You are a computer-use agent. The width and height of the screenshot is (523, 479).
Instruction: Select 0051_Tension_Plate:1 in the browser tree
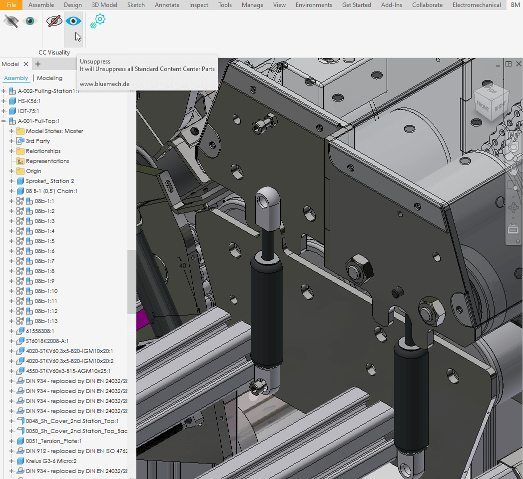pos(53,441)
